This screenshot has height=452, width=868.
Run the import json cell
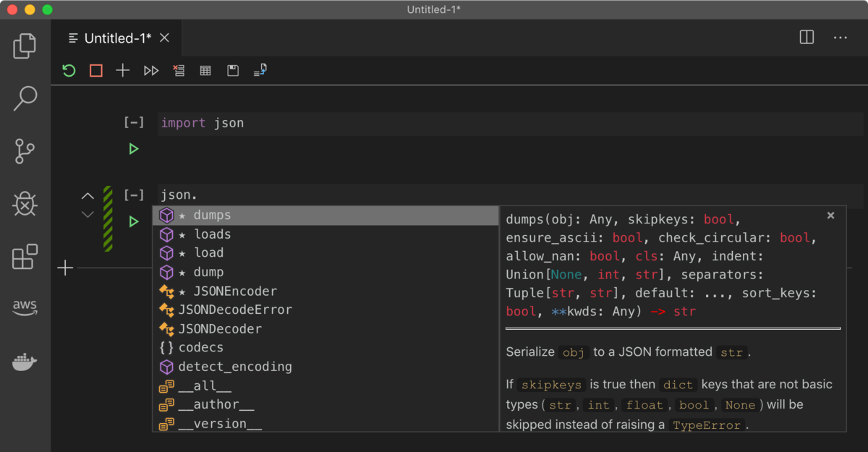coord(134,148)
